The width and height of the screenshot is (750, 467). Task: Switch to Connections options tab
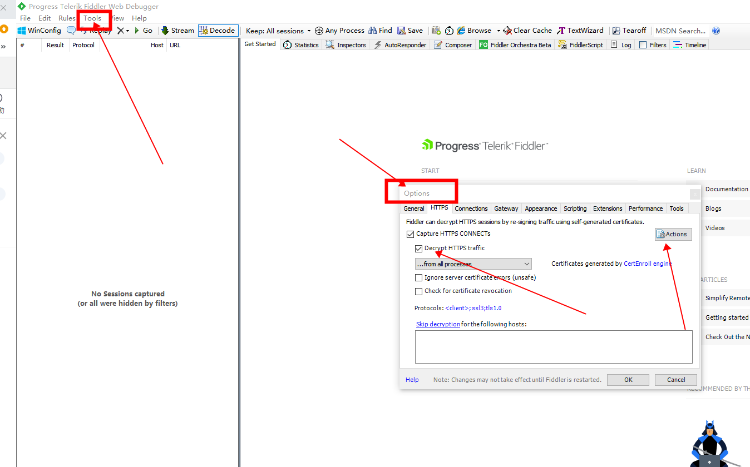click(471, 208)
